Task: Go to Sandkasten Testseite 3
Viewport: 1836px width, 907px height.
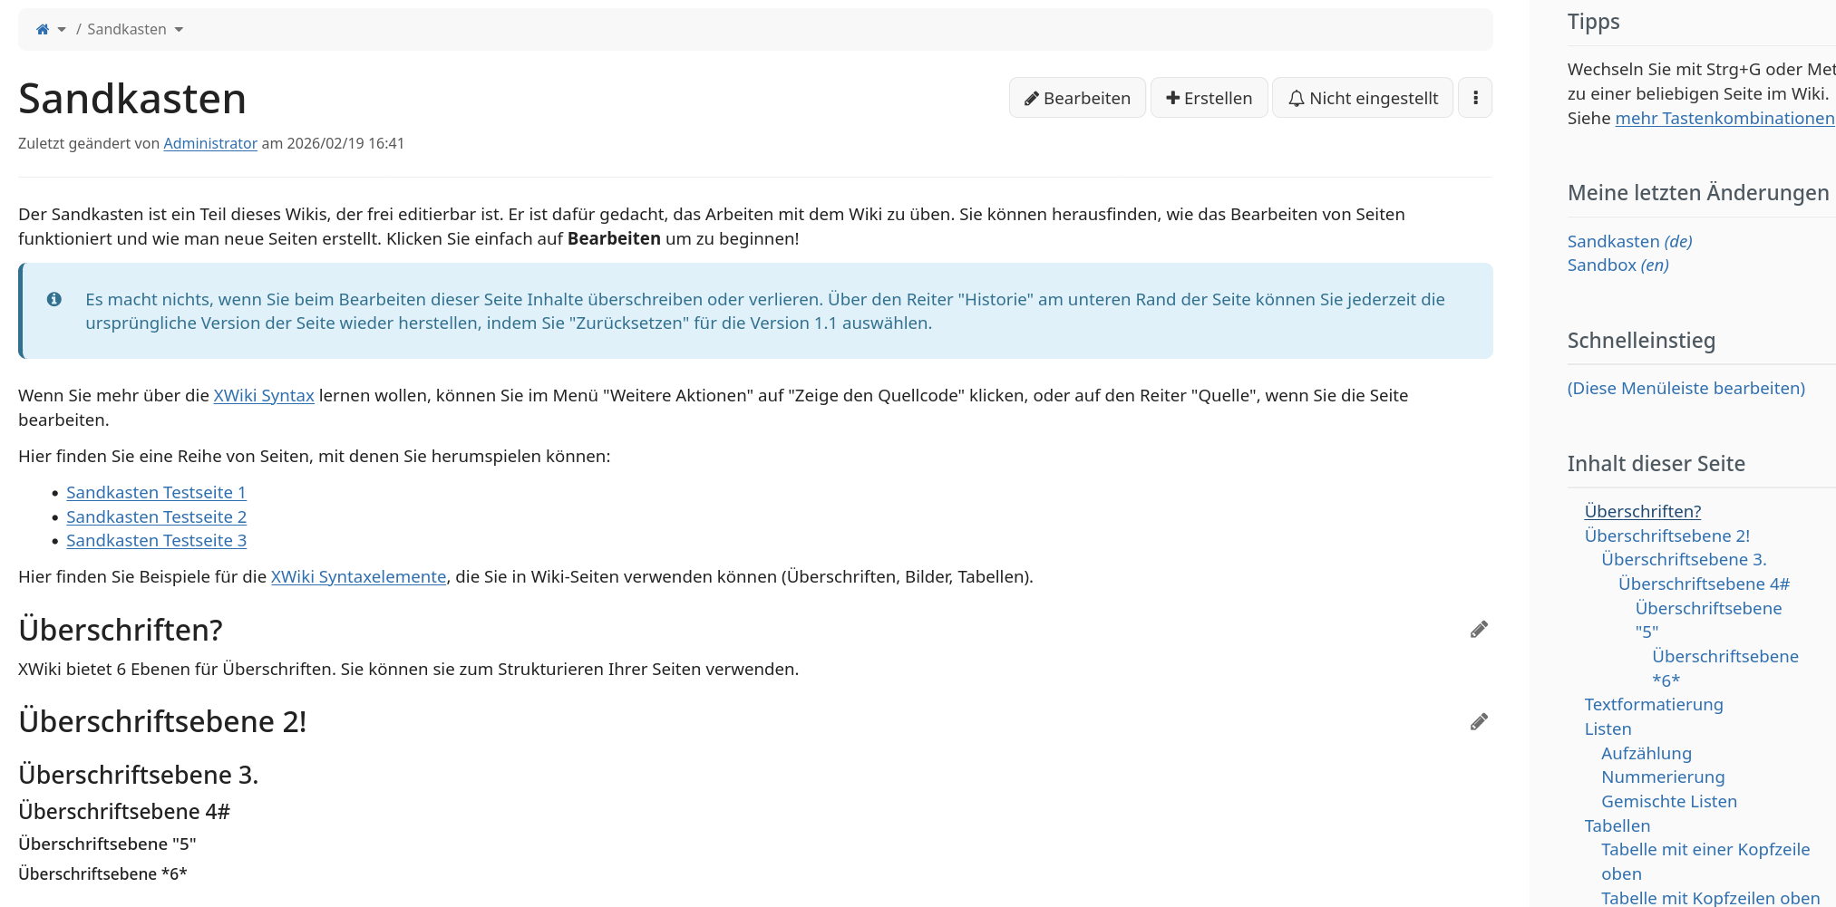Action: pyautogui.click(x=156, y=541)
